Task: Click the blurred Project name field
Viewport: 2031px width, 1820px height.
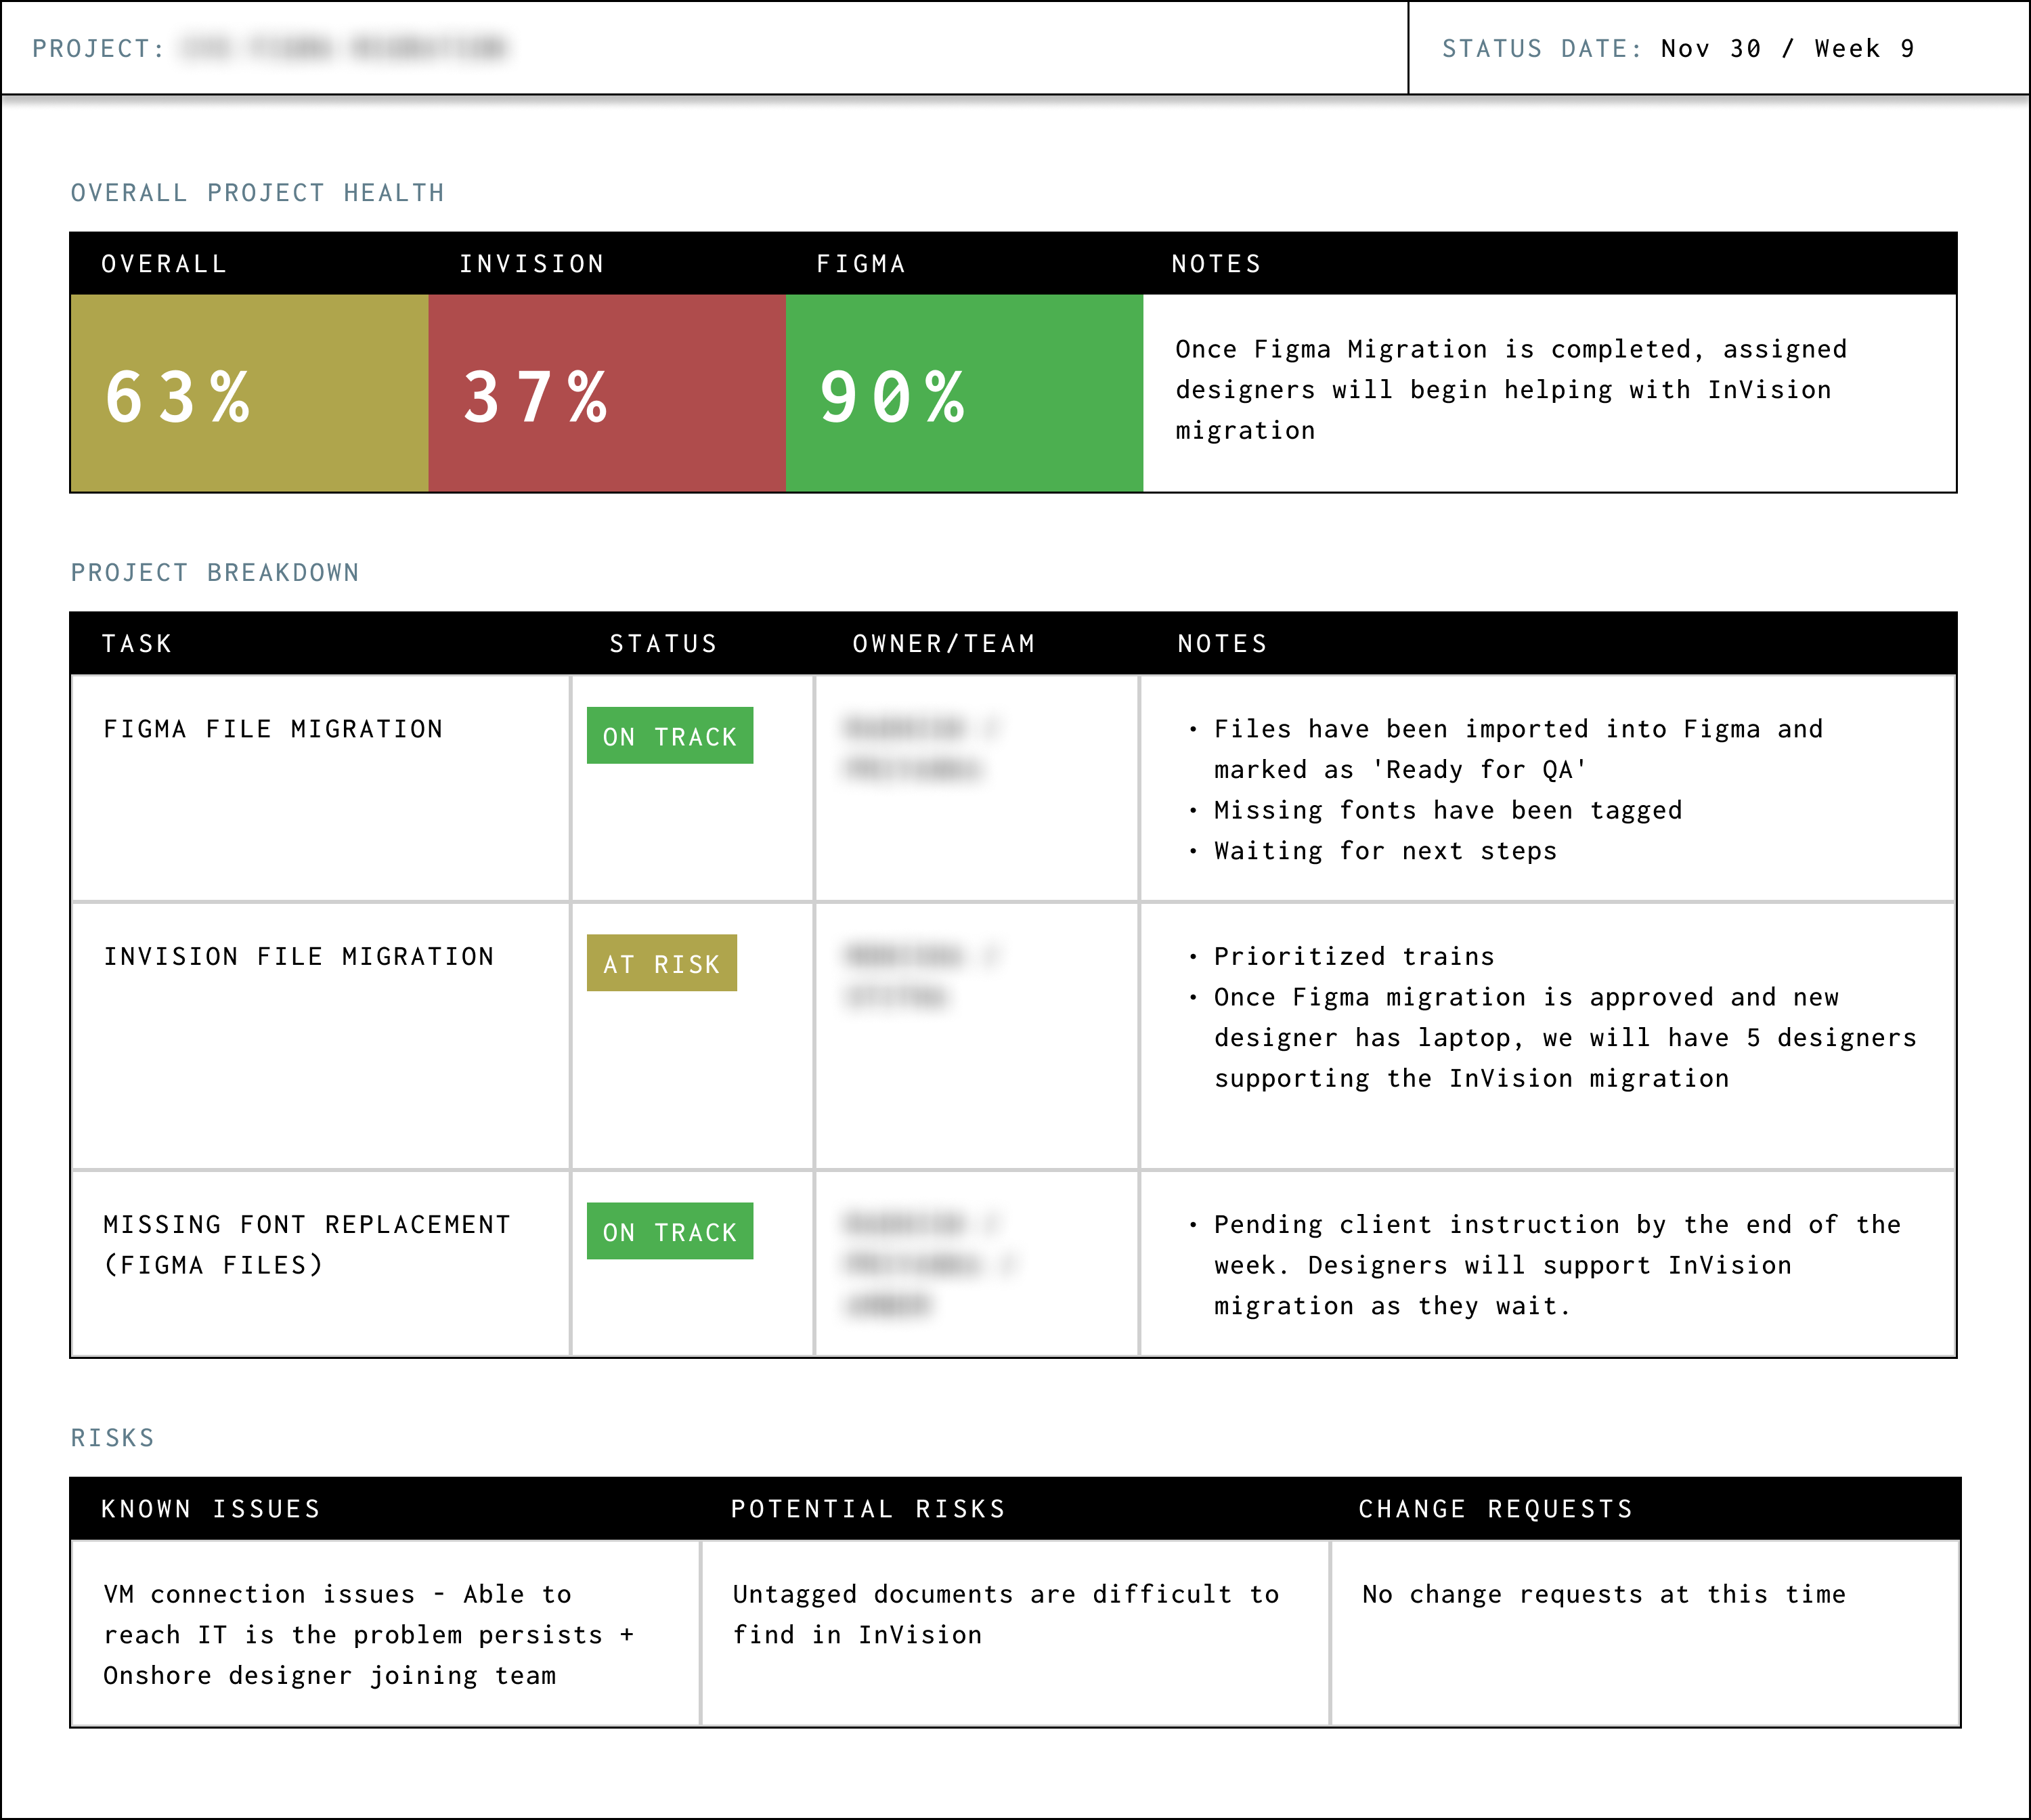Action: 345,48
